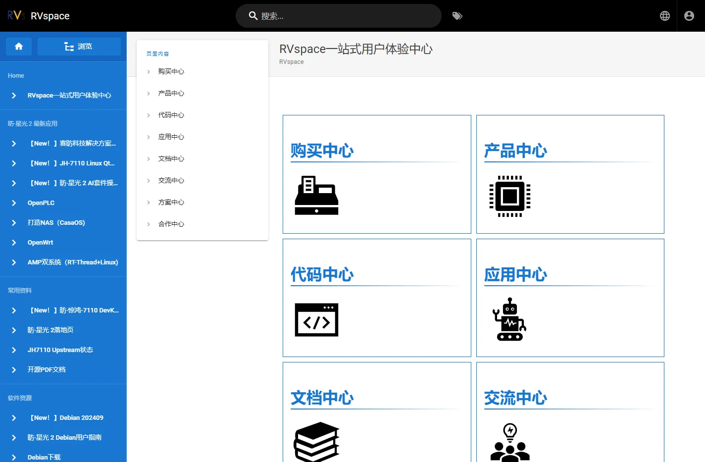Click chevron beside RVspace一站式用户体验中心
Viewport: 705px width, 462px height.
pyautogui.click(x=14, y=96)
